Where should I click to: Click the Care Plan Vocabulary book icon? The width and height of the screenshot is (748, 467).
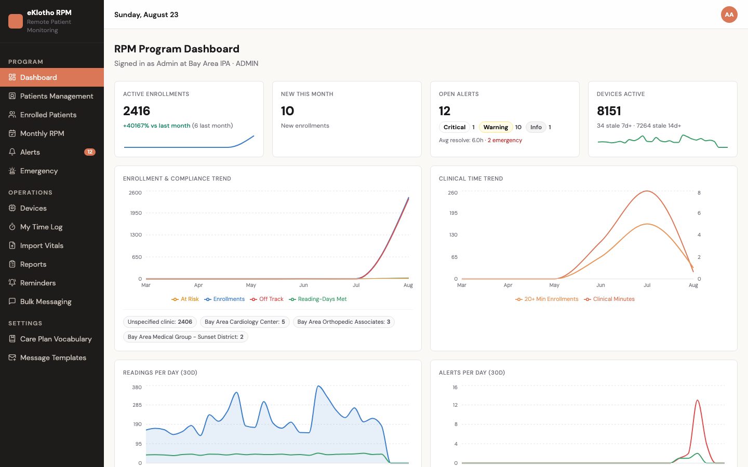point(12,339)
